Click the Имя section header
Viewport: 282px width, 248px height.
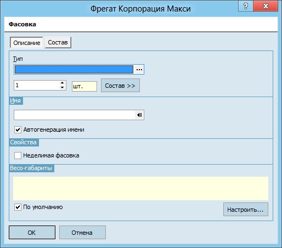(16, 101)
